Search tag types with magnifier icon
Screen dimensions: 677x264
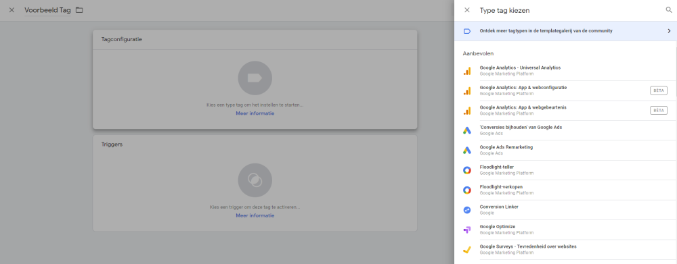[669, 10]
